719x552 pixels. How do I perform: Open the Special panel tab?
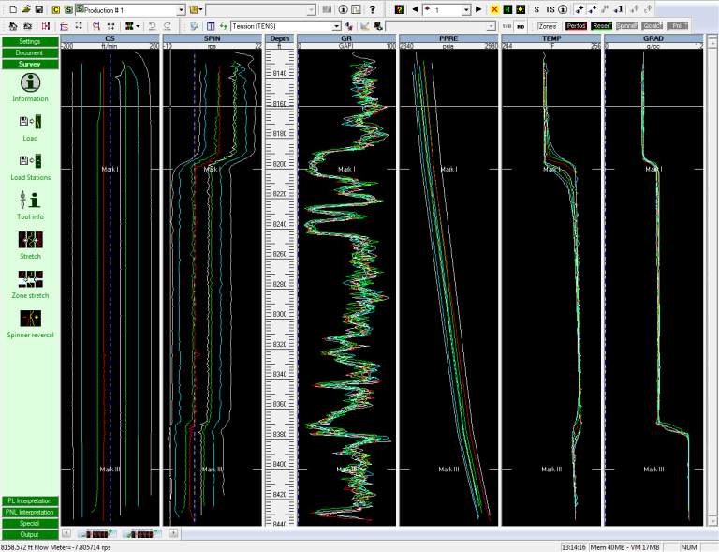(30, 523)
